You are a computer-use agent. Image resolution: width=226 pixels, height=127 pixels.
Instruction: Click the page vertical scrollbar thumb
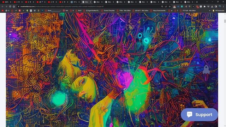click(225, 21)
